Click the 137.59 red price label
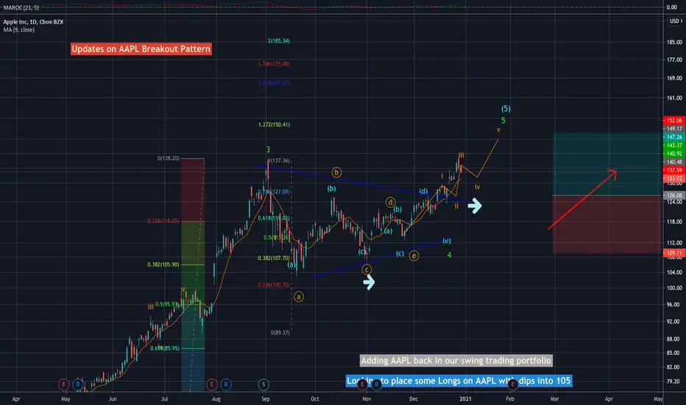 [674, 170]
